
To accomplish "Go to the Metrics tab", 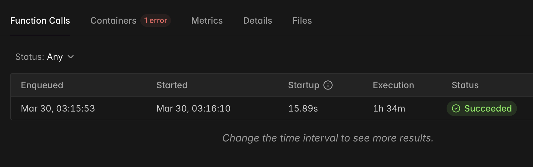I will [207, 21].
